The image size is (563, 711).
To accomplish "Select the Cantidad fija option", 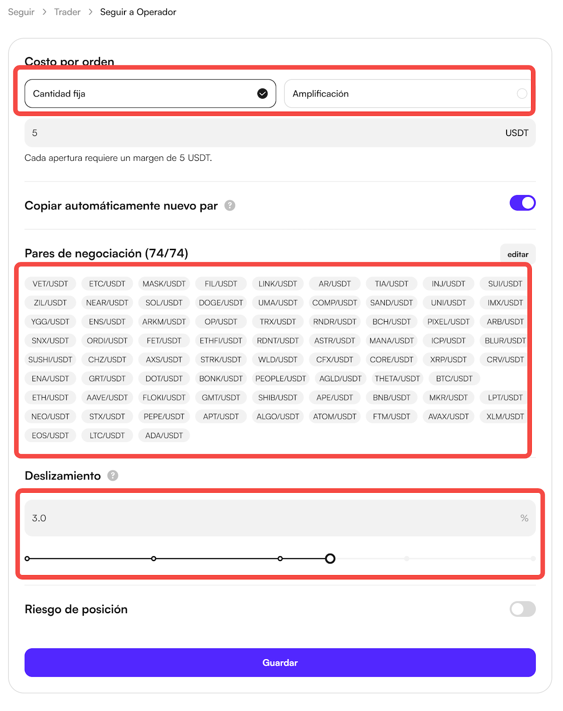I will [x=150, y=94].
